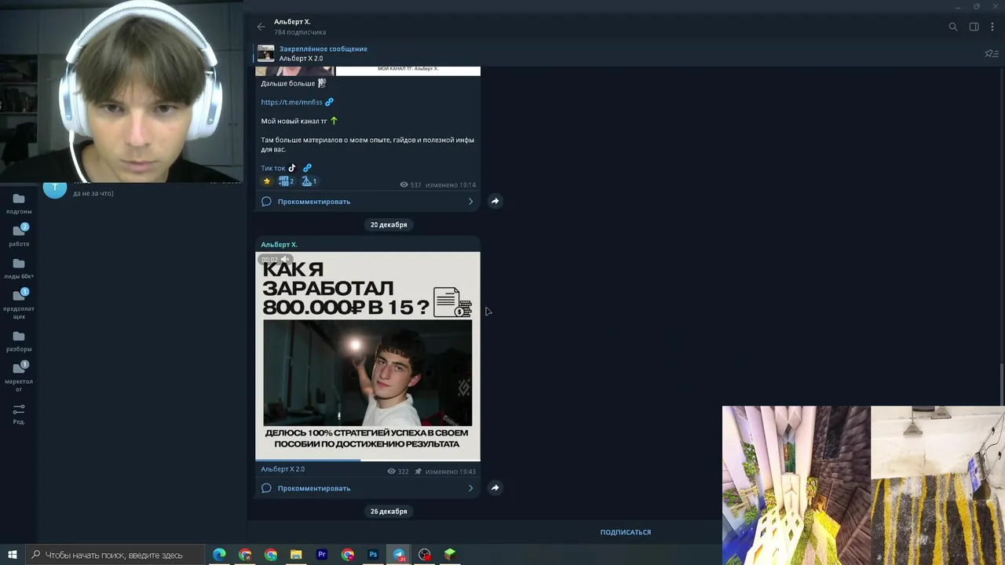Switch to the маркетолог folder
The height and width of the screenshot is (565, 1005).
pos(19,377)
